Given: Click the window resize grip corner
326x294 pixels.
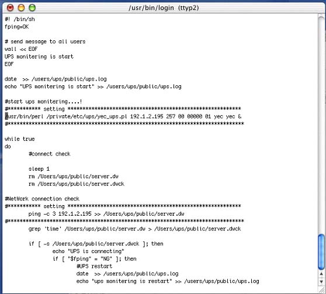Looking at the screenshot, I should coord(321,290).
